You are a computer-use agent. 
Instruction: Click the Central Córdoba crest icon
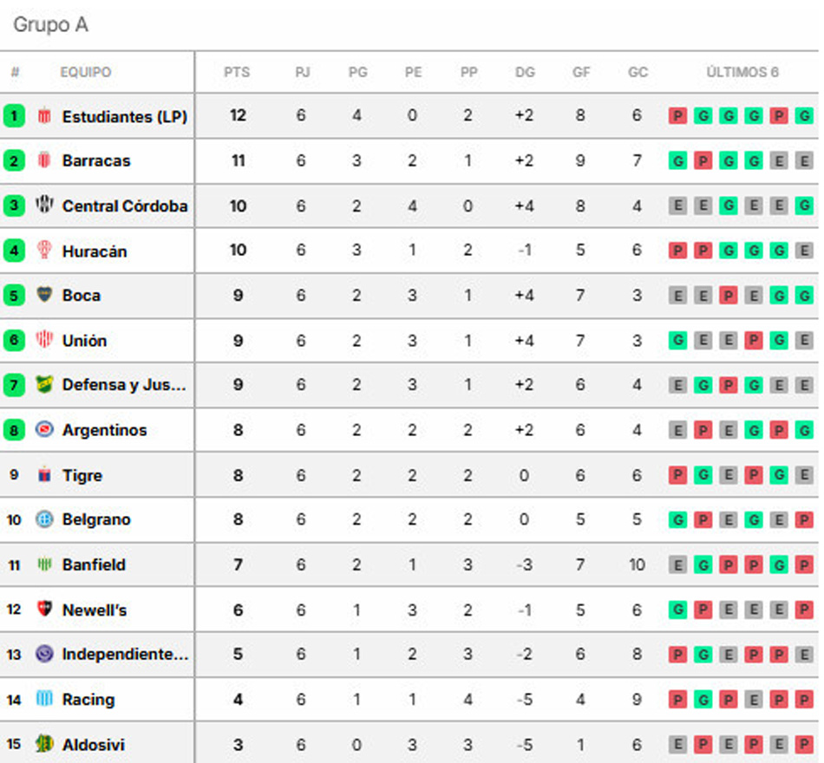tap(44, 205)
